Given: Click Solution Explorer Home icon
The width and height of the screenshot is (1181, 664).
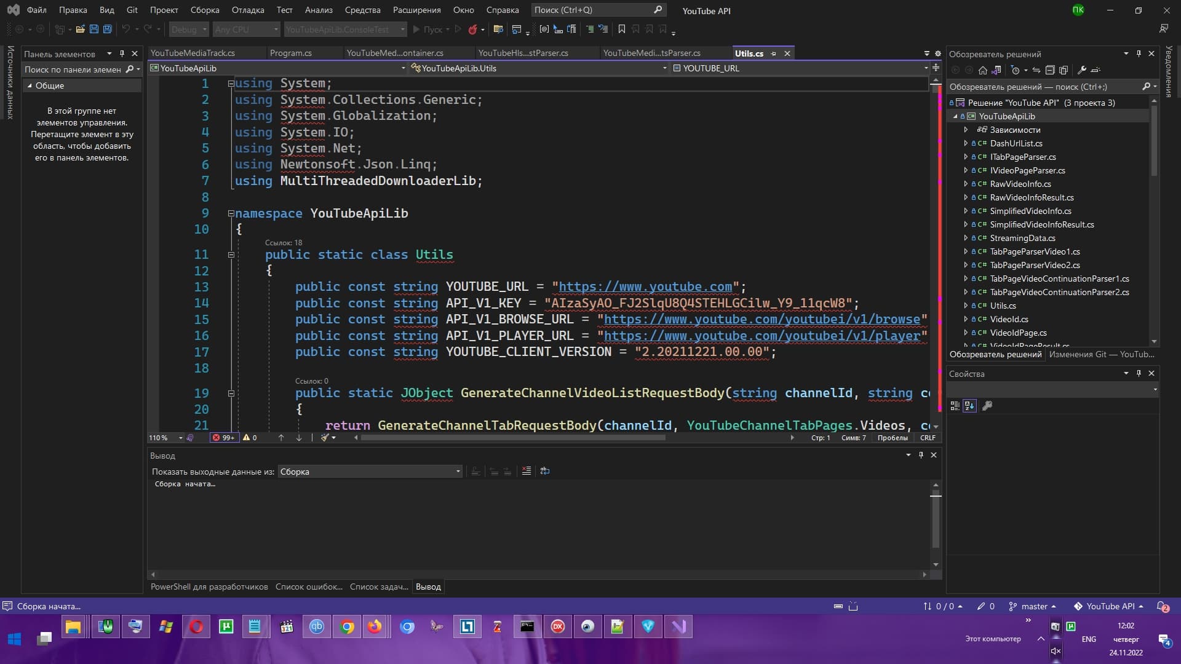Looking at the screenshot, I should point(983,70).
